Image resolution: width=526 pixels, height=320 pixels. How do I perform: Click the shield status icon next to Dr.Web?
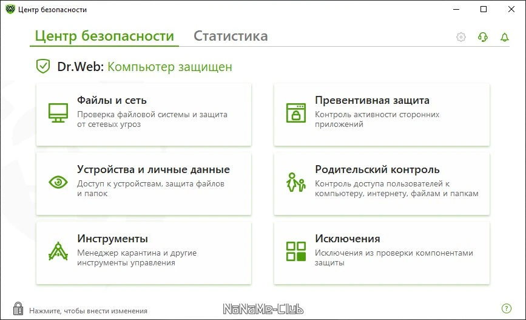pos(43,66)
